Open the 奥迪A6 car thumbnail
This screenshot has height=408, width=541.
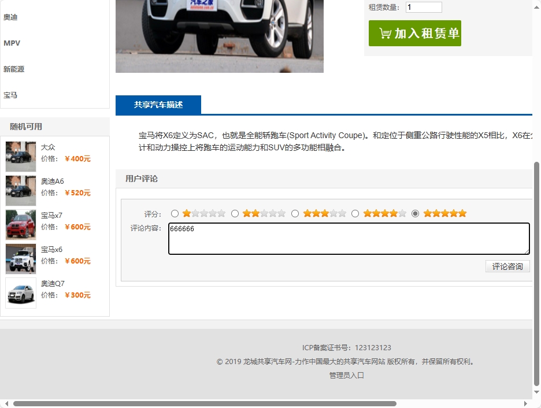(20, 191)
